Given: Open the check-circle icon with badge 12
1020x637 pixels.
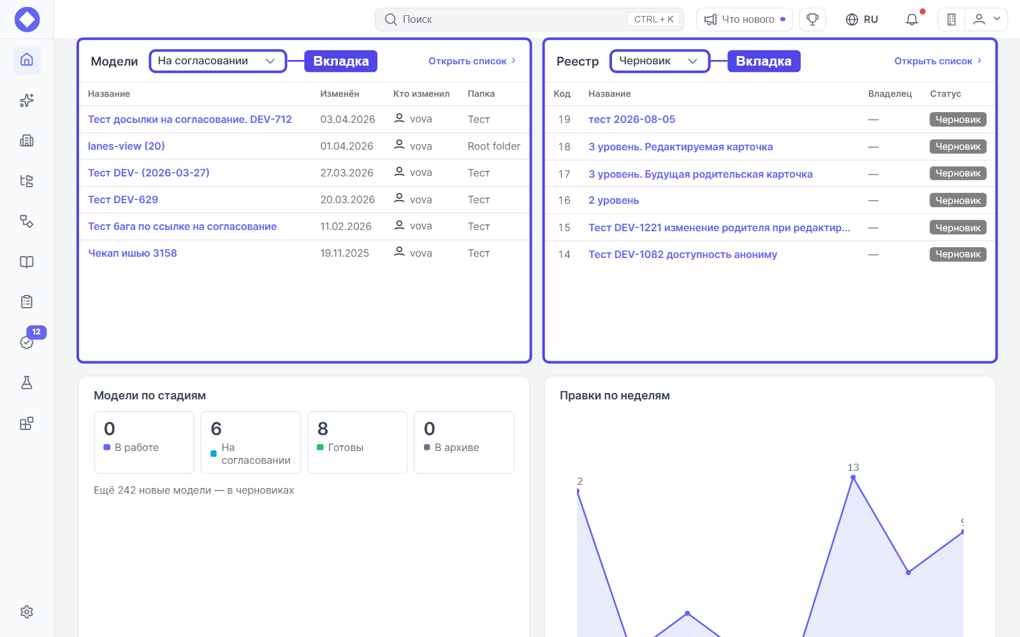Looking at the screenshot, I should 27,342.
